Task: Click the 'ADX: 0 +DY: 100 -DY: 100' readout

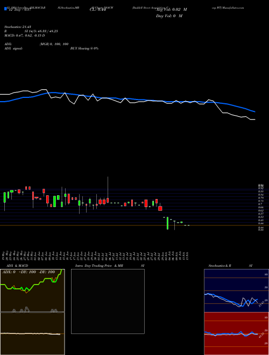Action: pos(29,272)
